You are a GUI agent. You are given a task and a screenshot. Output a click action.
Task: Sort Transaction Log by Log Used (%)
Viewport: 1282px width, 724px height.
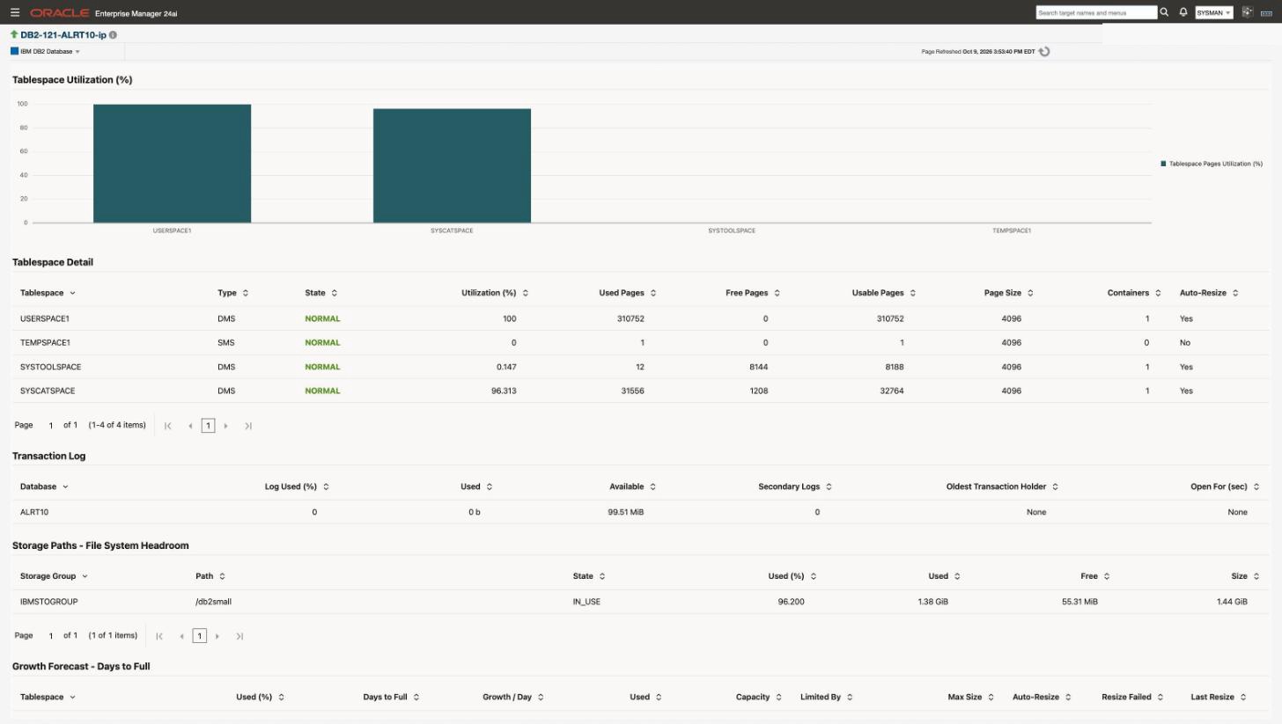326,486
